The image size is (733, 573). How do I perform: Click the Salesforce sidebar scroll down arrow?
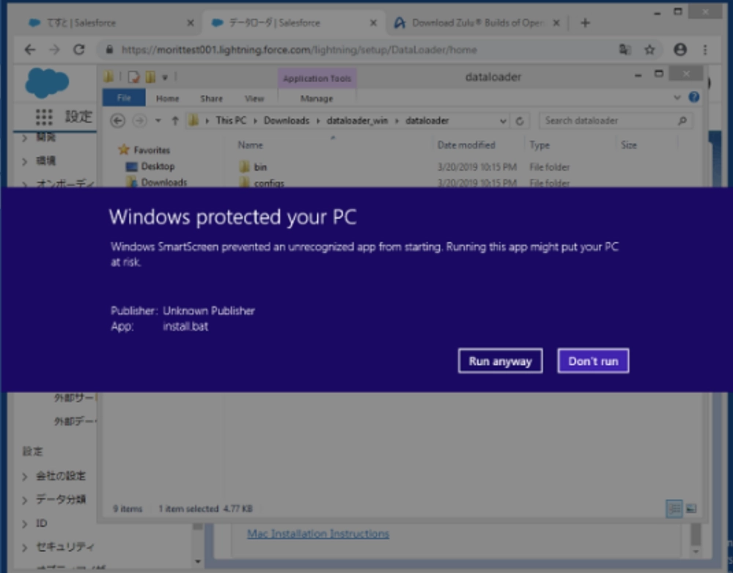pyautogui.click(x=198, y=561)
